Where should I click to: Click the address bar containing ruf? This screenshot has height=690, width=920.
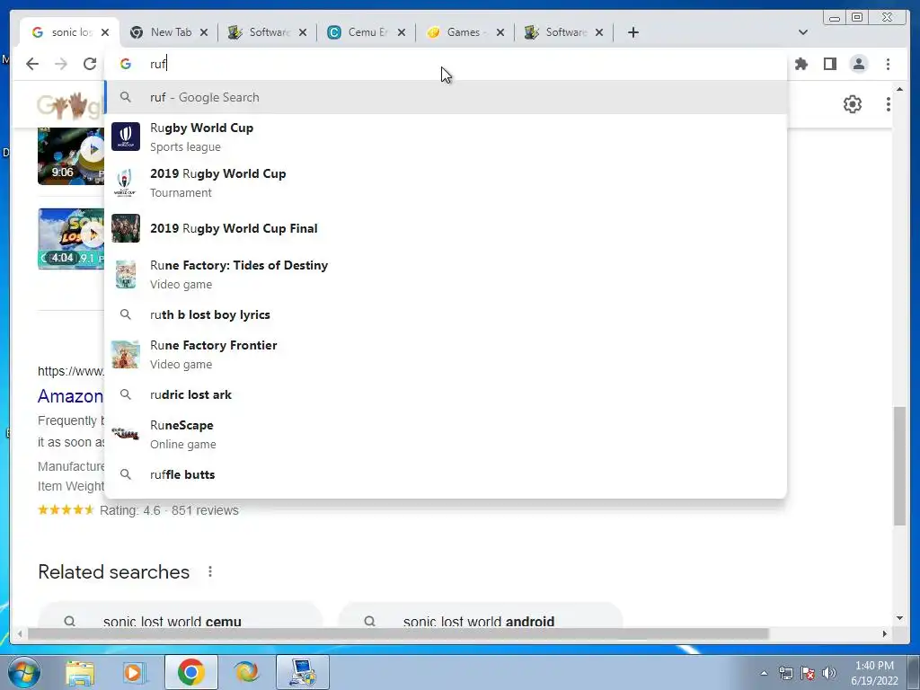(446, 64)
